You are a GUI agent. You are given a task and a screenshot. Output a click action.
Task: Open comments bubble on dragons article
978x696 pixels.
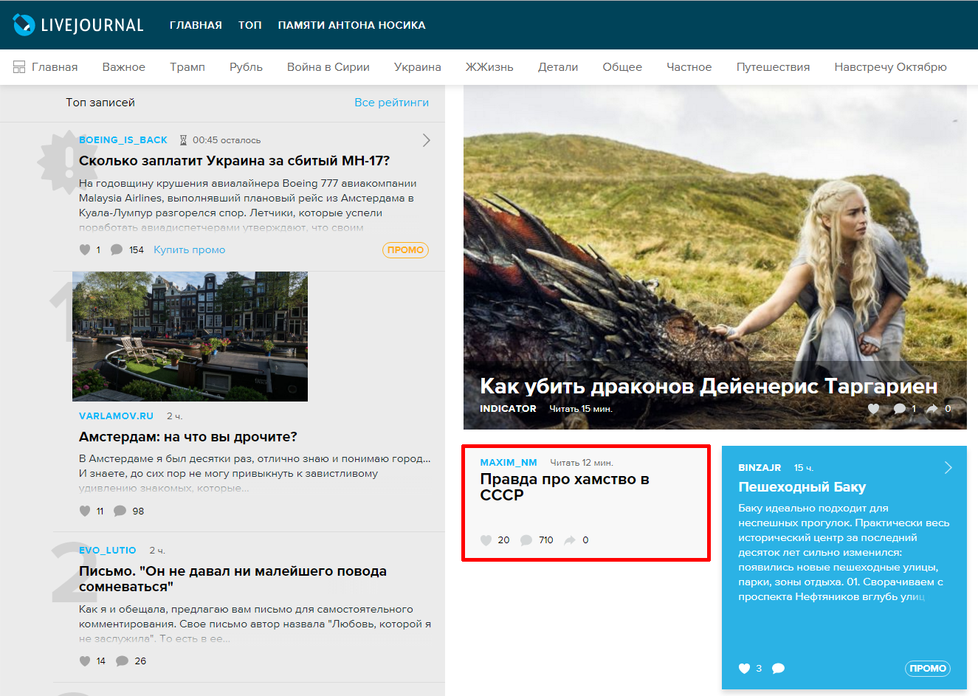pyautogui.click(x=900, y=409)
